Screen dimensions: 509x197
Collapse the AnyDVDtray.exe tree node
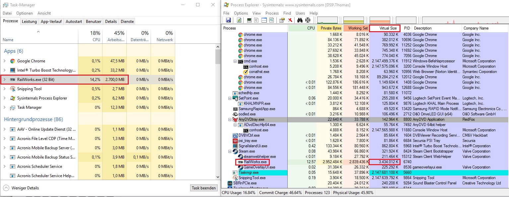click(230, 119)
